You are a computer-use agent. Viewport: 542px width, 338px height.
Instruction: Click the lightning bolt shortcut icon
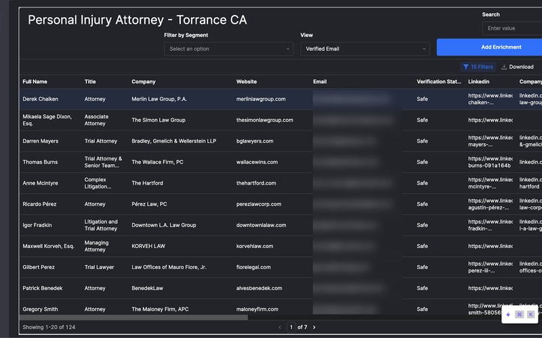[508, 314]
